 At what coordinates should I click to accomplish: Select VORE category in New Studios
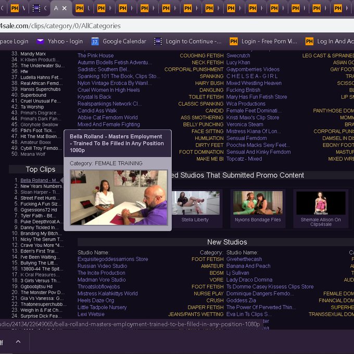point(216,280)
